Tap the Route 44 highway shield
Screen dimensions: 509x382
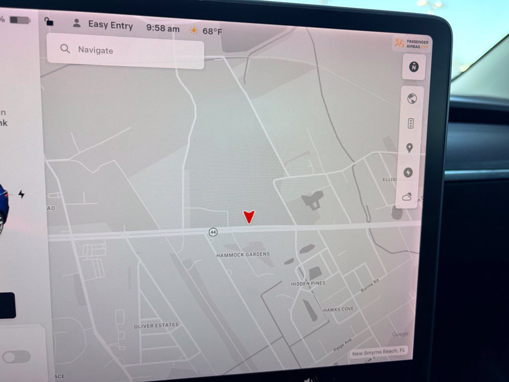click(x=213, y=232)
